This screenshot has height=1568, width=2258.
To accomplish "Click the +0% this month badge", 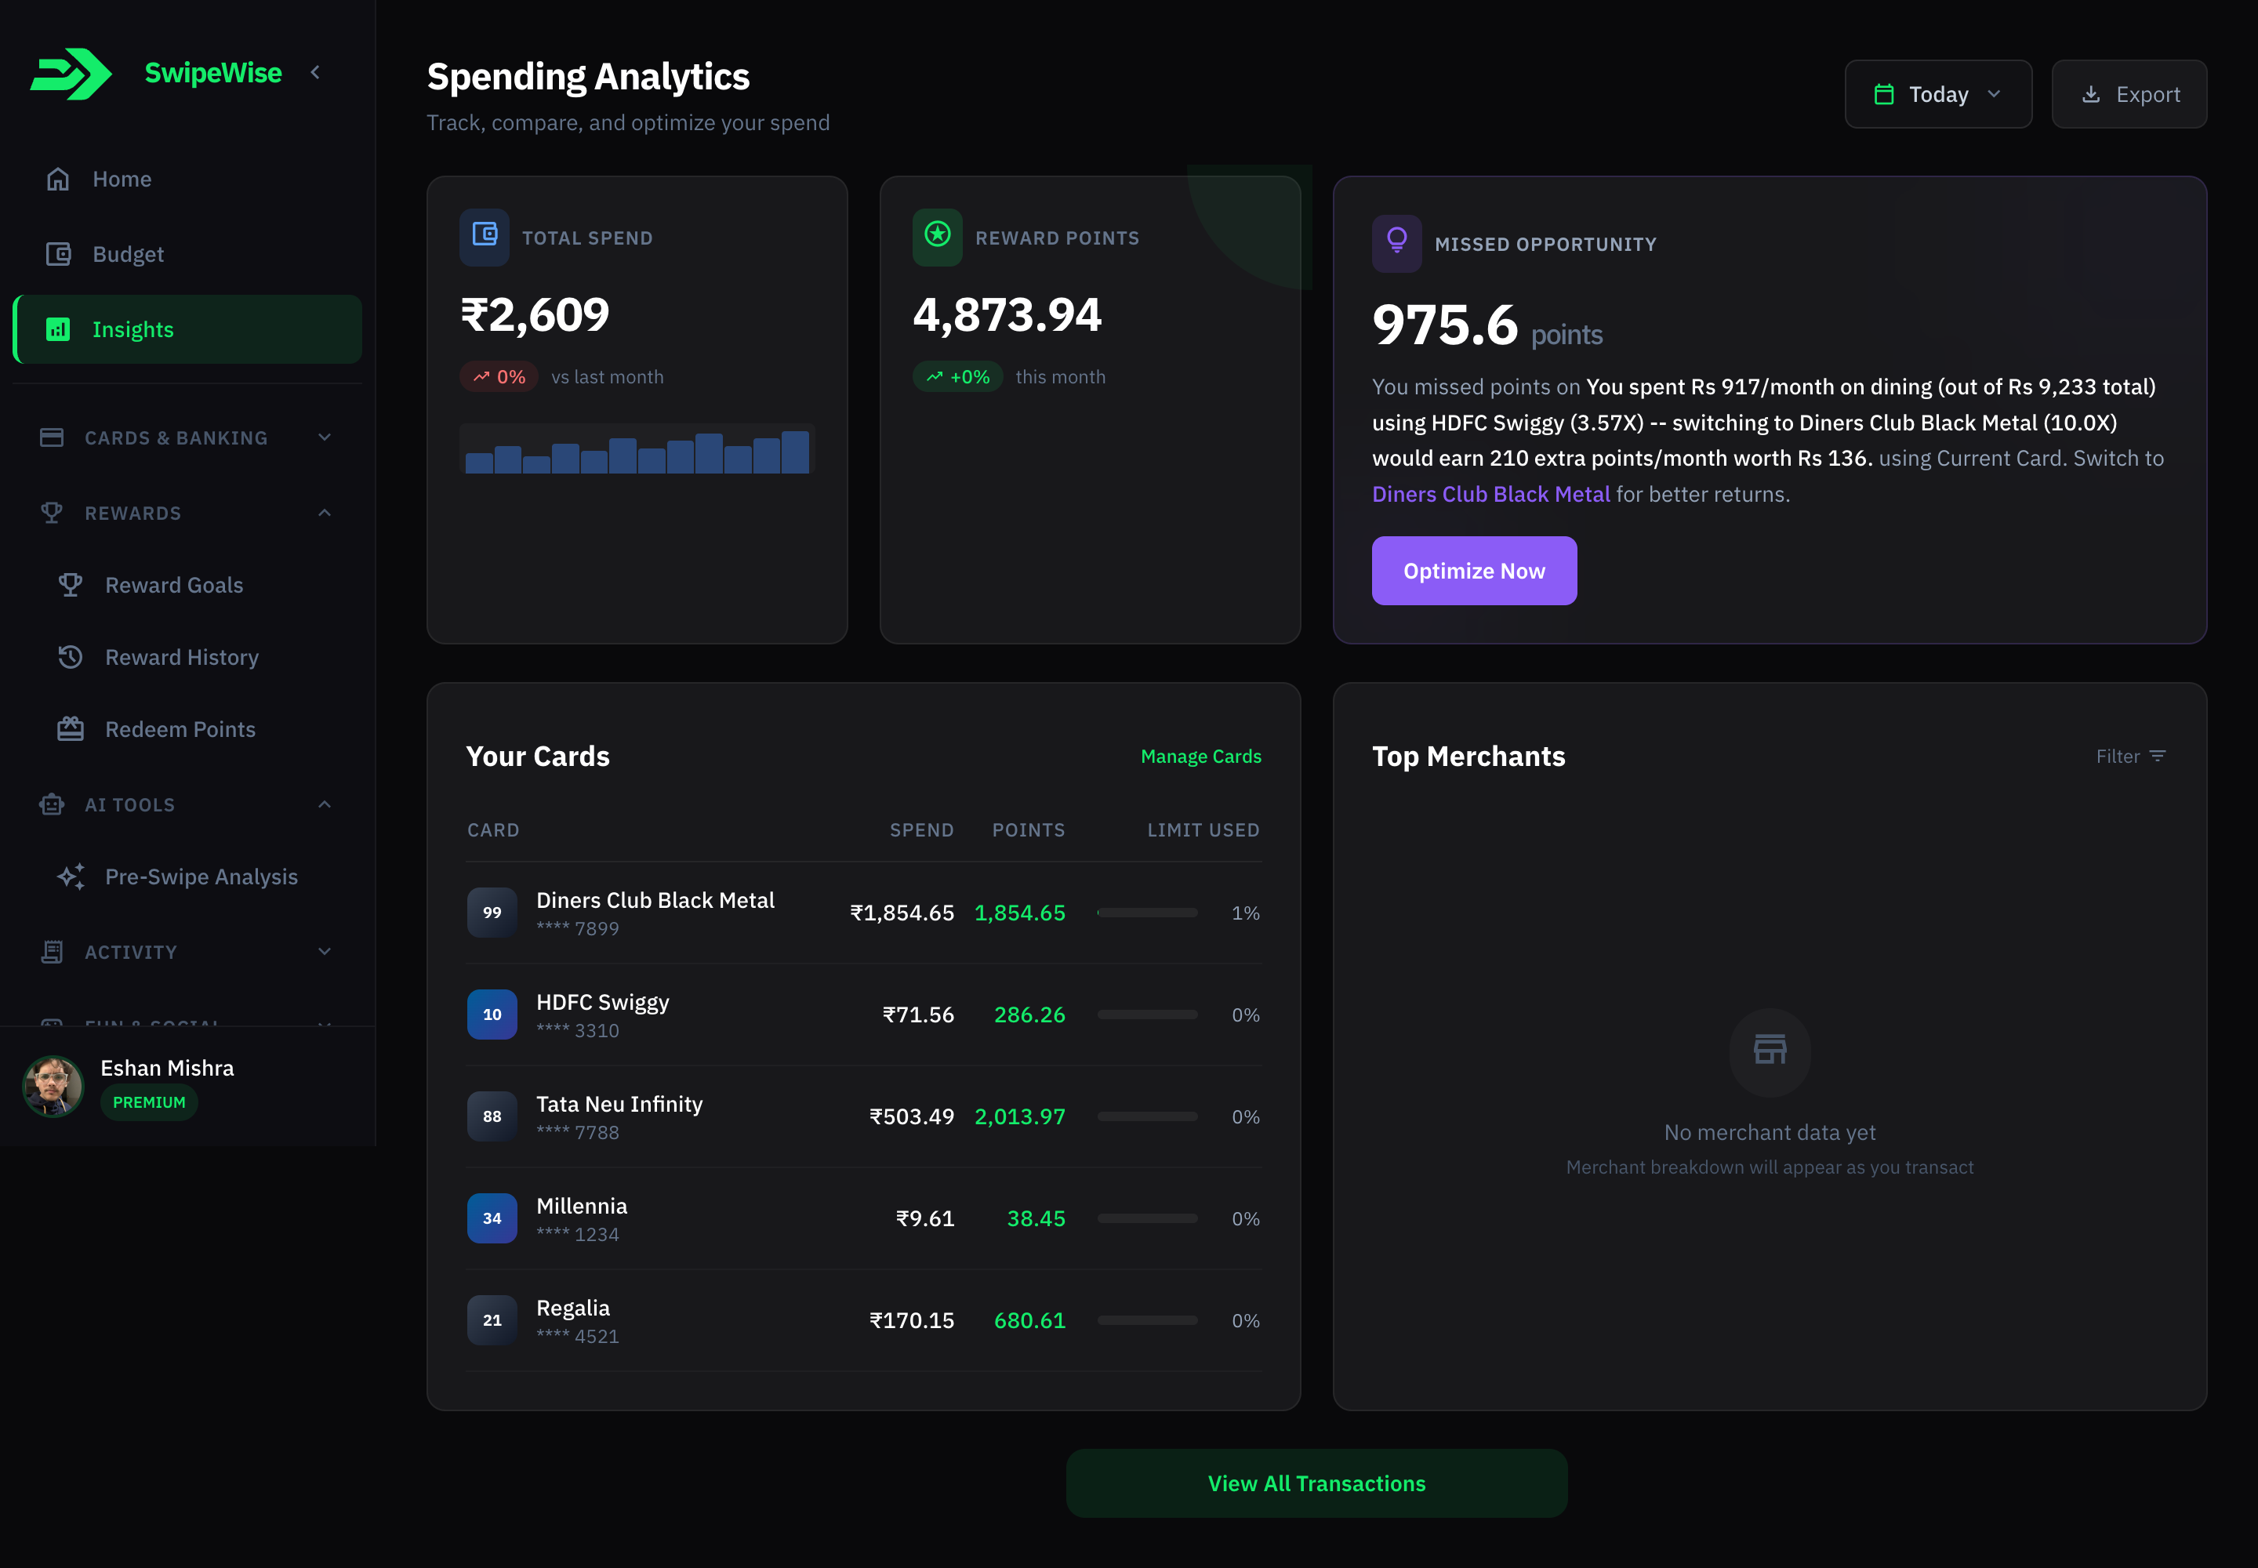I will pyautogui.click(x=958, y=377).
